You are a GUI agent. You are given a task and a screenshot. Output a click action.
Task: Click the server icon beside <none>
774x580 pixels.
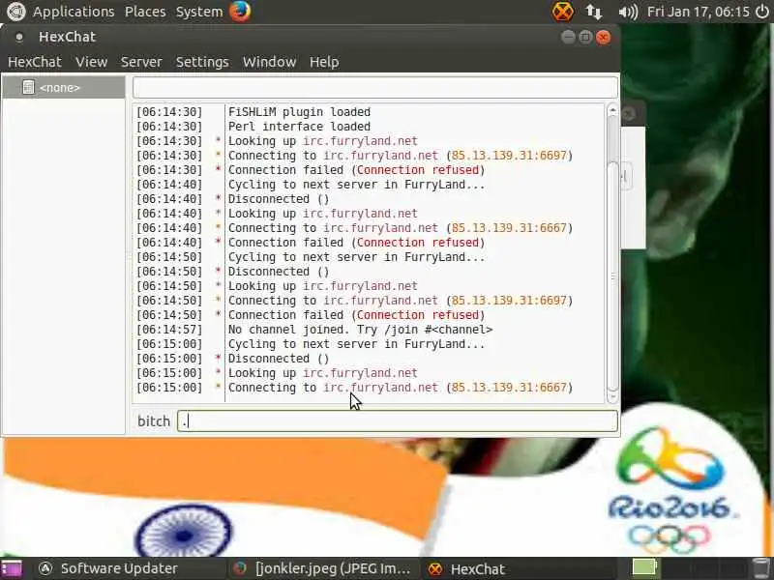[28, 87]
